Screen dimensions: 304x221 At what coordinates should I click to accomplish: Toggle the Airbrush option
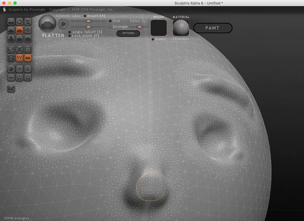coord(62,16)
